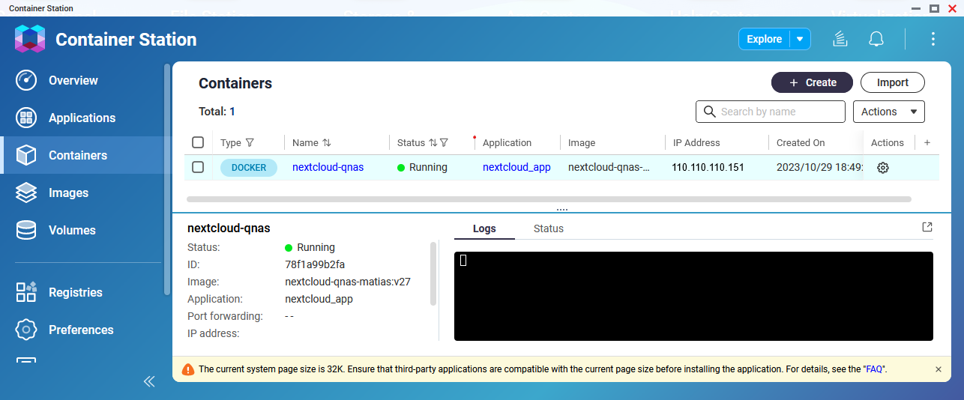Click image name nextcloud-qnas-matias:v27

[x=348, y=282]
